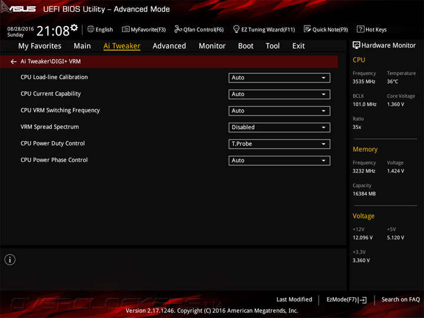Select CPU Power Duty Control label
Screen dimensions: 424x318
[x=53, y=143]
